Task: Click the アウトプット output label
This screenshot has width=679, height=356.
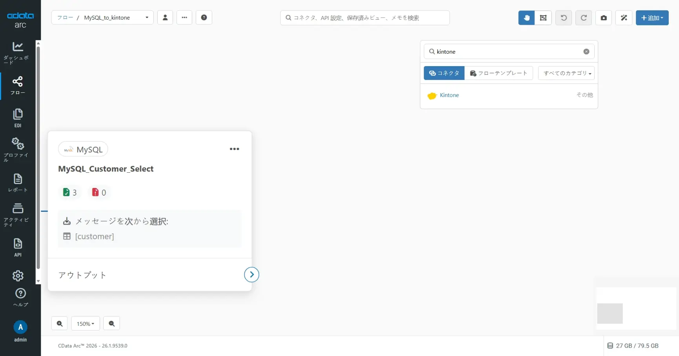Action: pos(82,275)
